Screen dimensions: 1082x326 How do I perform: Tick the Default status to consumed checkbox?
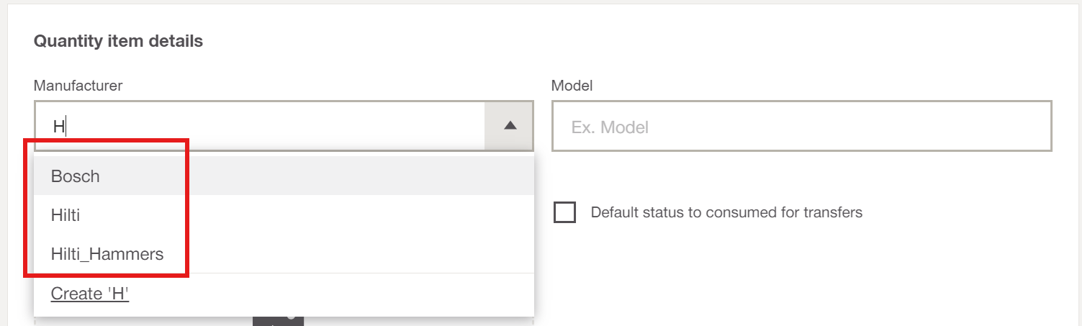[x=565, y=212]
